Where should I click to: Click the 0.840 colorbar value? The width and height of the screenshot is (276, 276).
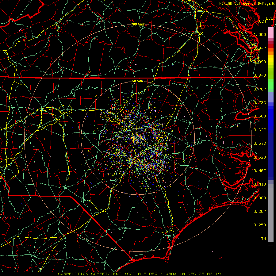260,75
